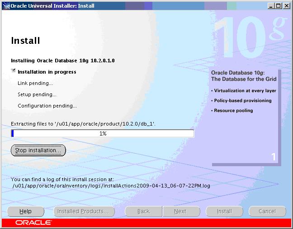The height and width of the screenshot is (229, 293).
Task: Click the Installation in progress checkmark icon
Action: coord(13,70)
